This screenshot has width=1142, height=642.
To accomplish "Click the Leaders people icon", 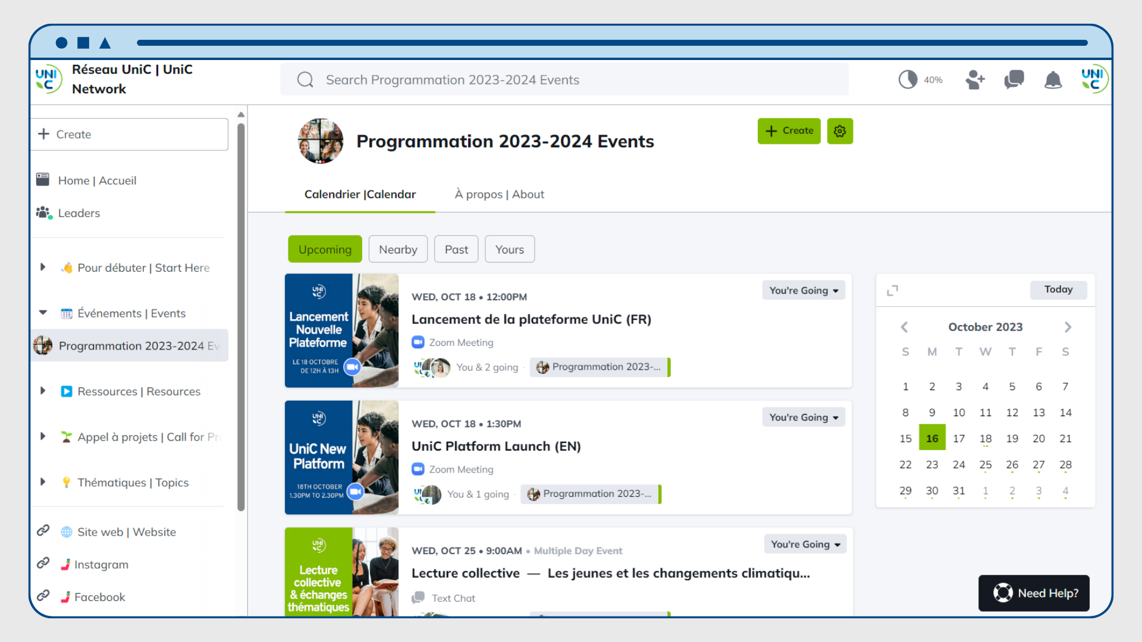I will (x=44, y=213).
